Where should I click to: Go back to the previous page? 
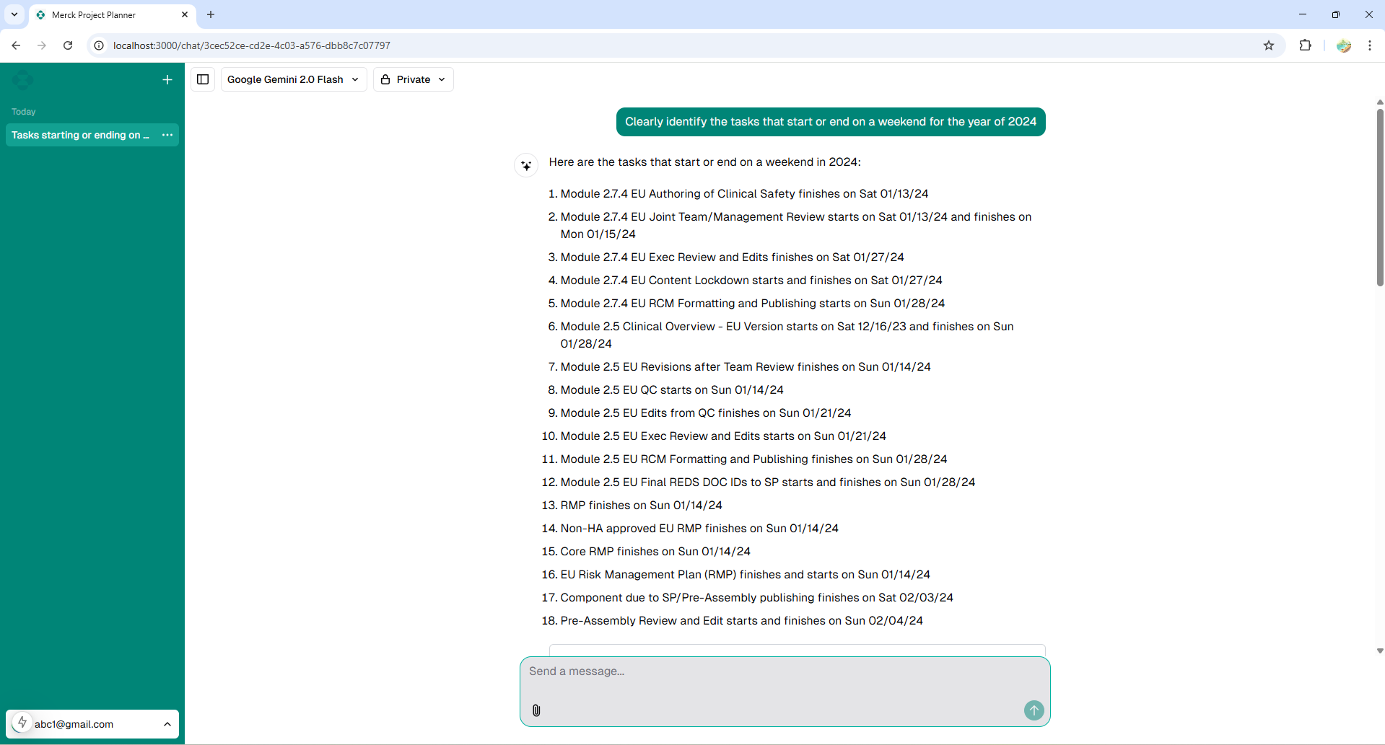[x=16, y=45]
